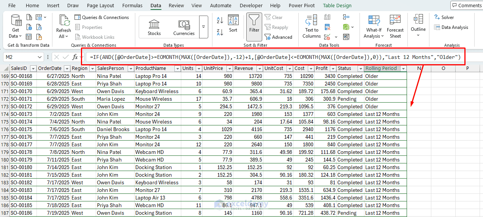The image size is (483, 217).
Task: Open the Name Box dropdown
Action: click(x=40, y=57)
